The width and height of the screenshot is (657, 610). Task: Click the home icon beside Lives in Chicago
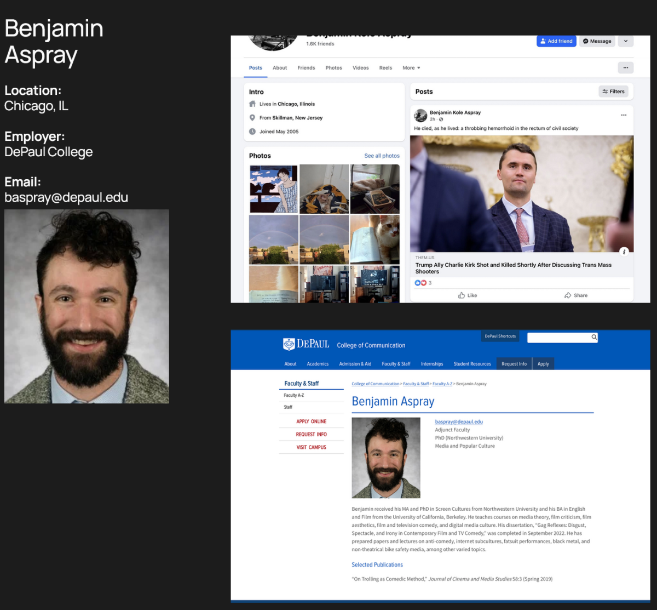tap(252, 104)
